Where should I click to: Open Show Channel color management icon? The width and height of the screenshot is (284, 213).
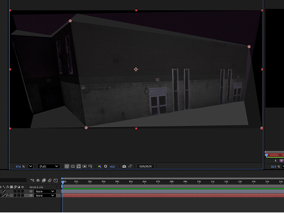click(x=100, y=167)
